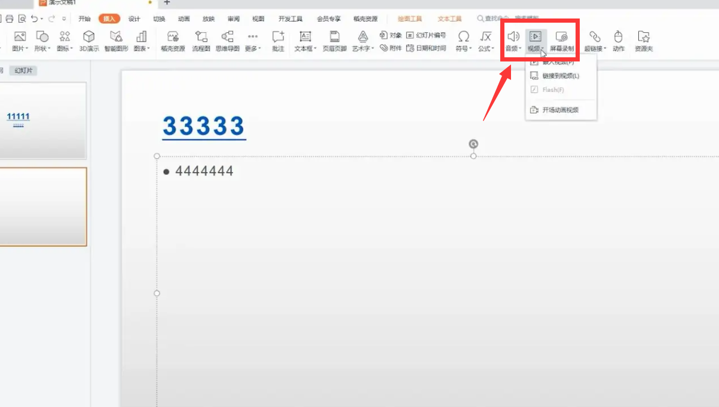Click the 符号 (Symbol) omega icon
719x407 pixels.
point(463,37)
